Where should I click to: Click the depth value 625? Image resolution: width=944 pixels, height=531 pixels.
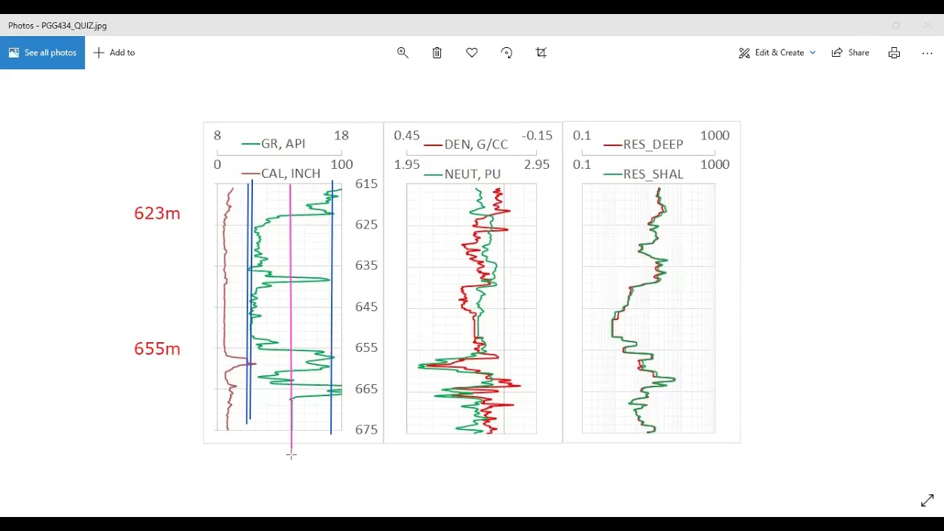tap(367, 224)
